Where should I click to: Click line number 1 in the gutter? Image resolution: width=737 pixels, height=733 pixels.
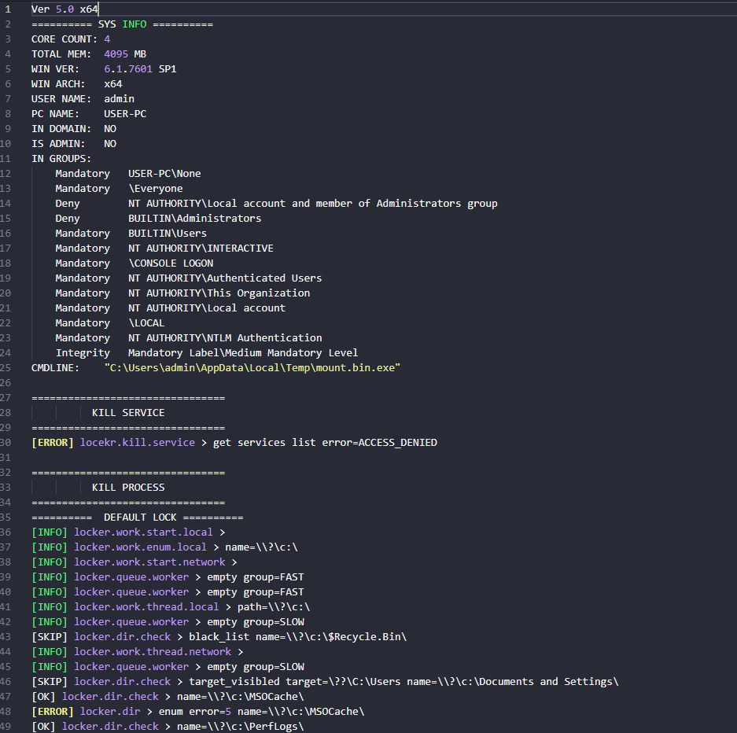point(8,9)
